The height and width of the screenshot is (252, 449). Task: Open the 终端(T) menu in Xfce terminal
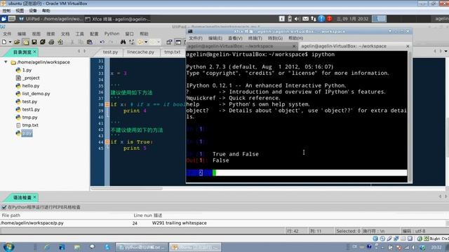255,38
